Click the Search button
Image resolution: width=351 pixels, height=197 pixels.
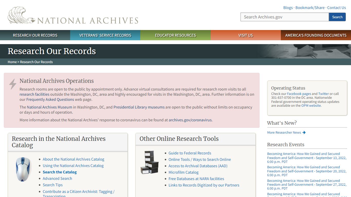pyautogui.click(x=337, y=17)
